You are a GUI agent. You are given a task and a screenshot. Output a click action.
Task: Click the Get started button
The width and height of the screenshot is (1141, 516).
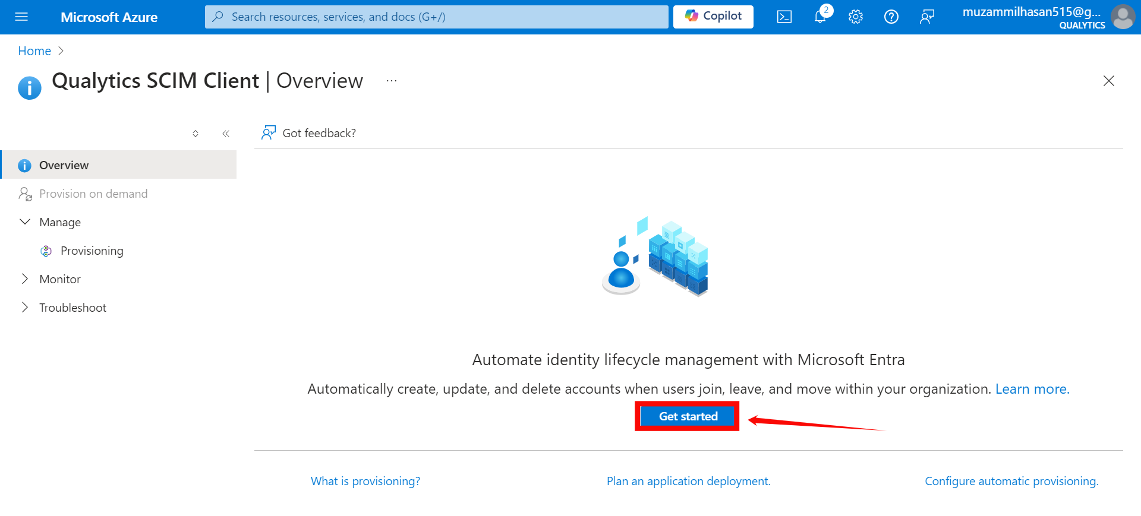point(688,416)
